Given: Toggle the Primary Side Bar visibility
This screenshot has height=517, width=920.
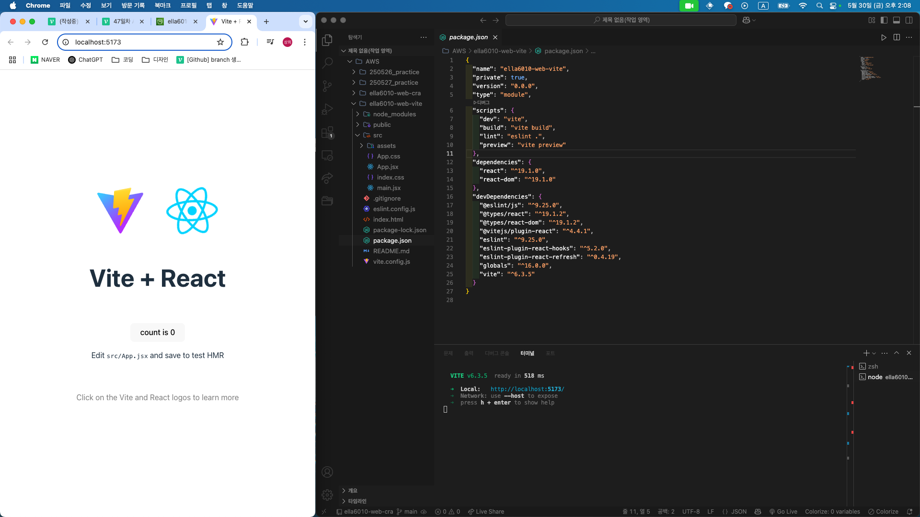Looking at the screenshot, I should [884, 20].
